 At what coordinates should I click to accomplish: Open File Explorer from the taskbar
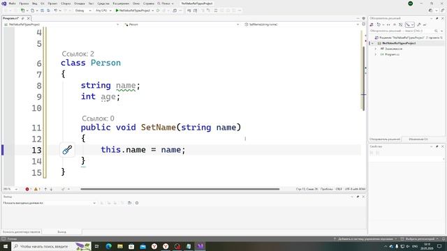click(120, 246)
